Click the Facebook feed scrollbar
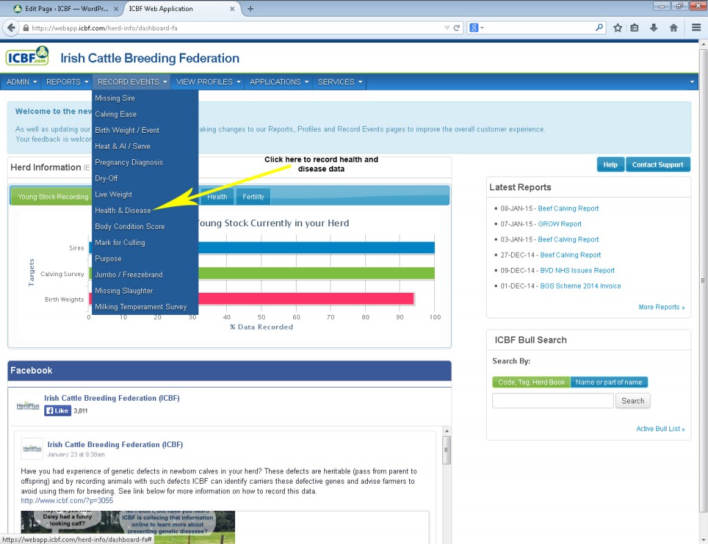The height and width of the screenshot is (544, 708). 447,450
